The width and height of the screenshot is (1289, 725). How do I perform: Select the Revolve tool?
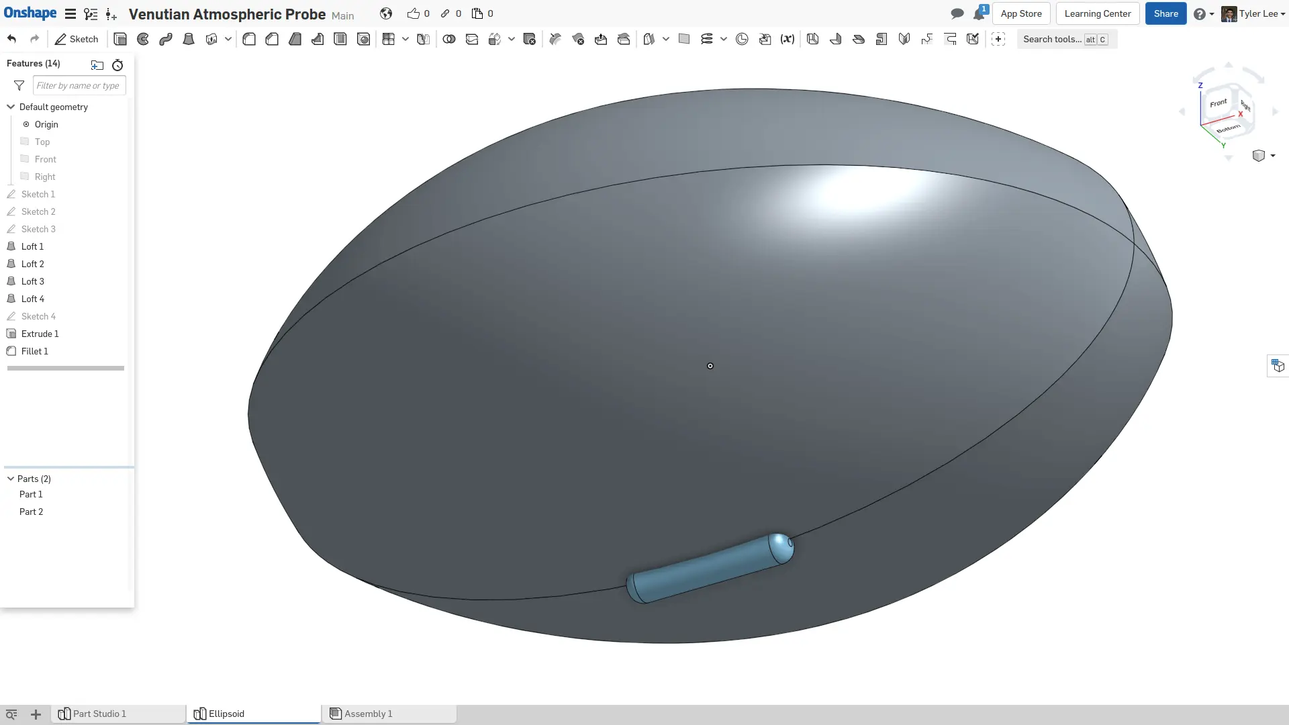point(142,39)
